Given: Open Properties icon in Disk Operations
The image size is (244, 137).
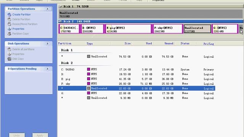Looking at the screenshot, I should (x=9, y=54).
